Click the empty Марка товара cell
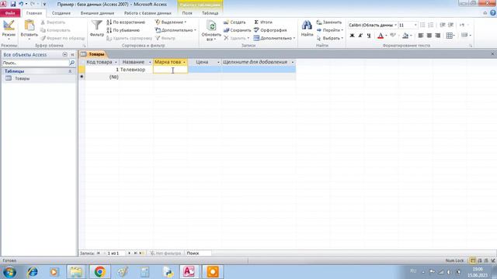Image resolution: width=497 pixels, height=279 pixels. pyautogui.click(x=170, y=69)
